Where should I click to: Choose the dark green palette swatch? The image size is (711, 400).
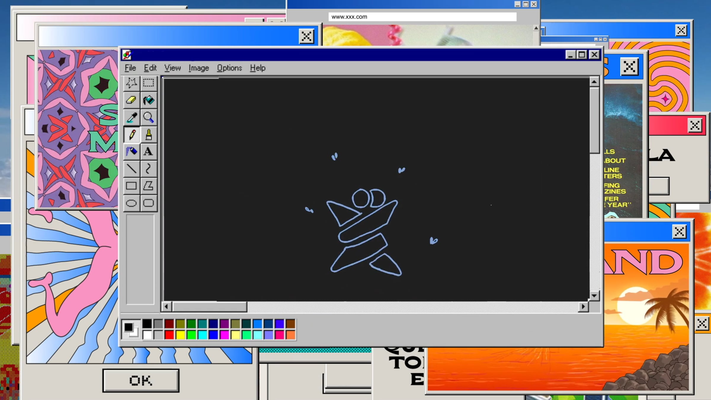(x=191, y=324)
